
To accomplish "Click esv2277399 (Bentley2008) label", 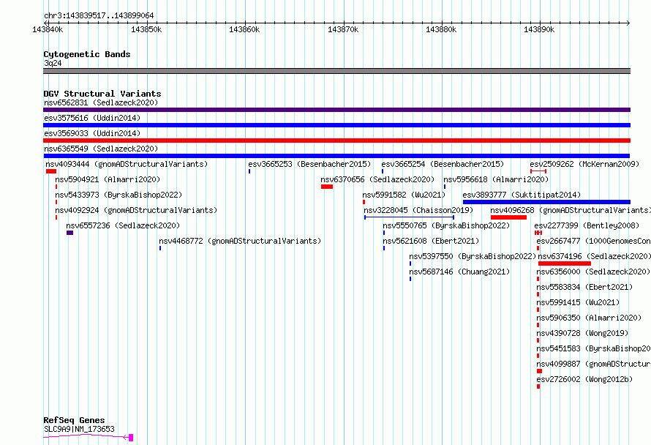I will tap(587, 225).
